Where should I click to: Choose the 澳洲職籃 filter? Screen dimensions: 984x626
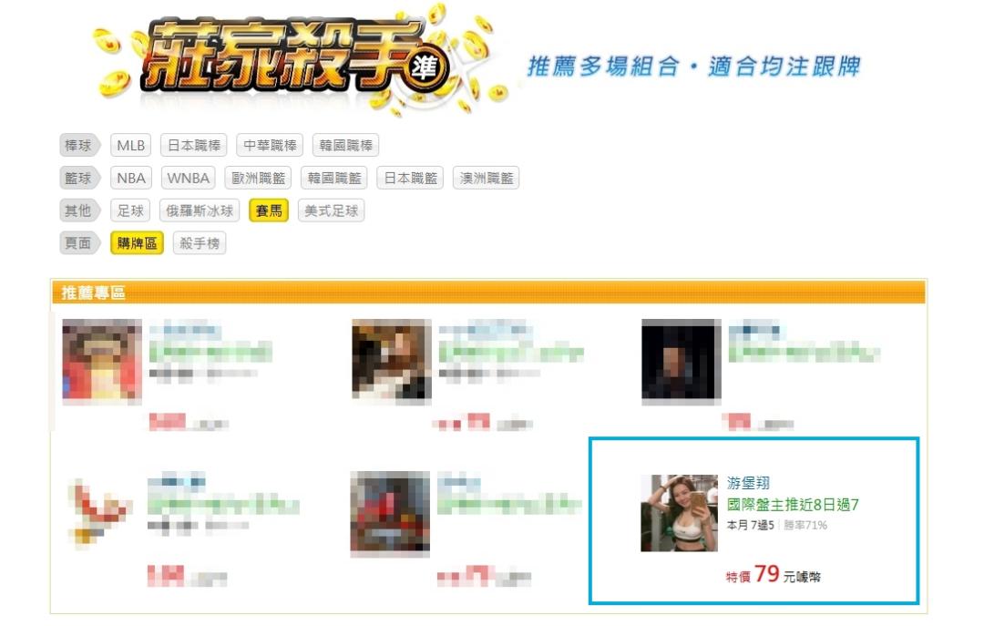tap(487, 178)
